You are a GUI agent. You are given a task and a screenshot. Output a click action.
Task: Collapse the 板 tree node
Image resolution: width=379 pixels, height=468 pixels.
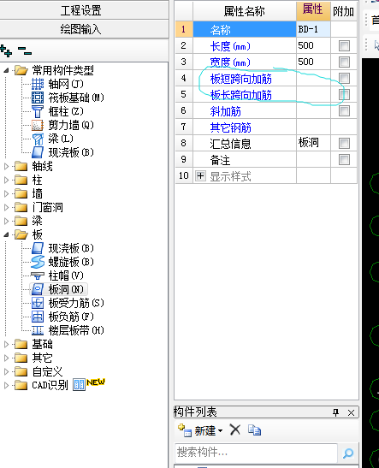[6, 234]
